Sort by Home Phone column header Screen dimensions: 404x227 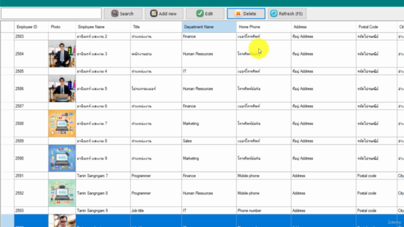264,26
